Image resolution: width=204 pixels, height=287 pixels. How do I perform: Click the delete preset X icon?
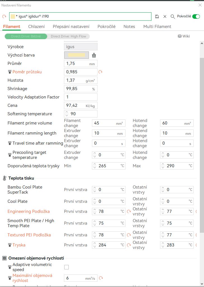pos(165,17)
